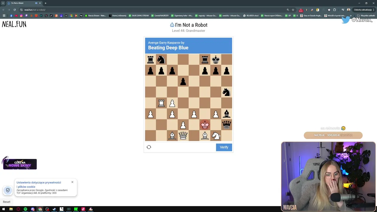The image size is (377, 212).
Task: Open the Twitch bookmark icon
Action: click(x=26, y=16)
